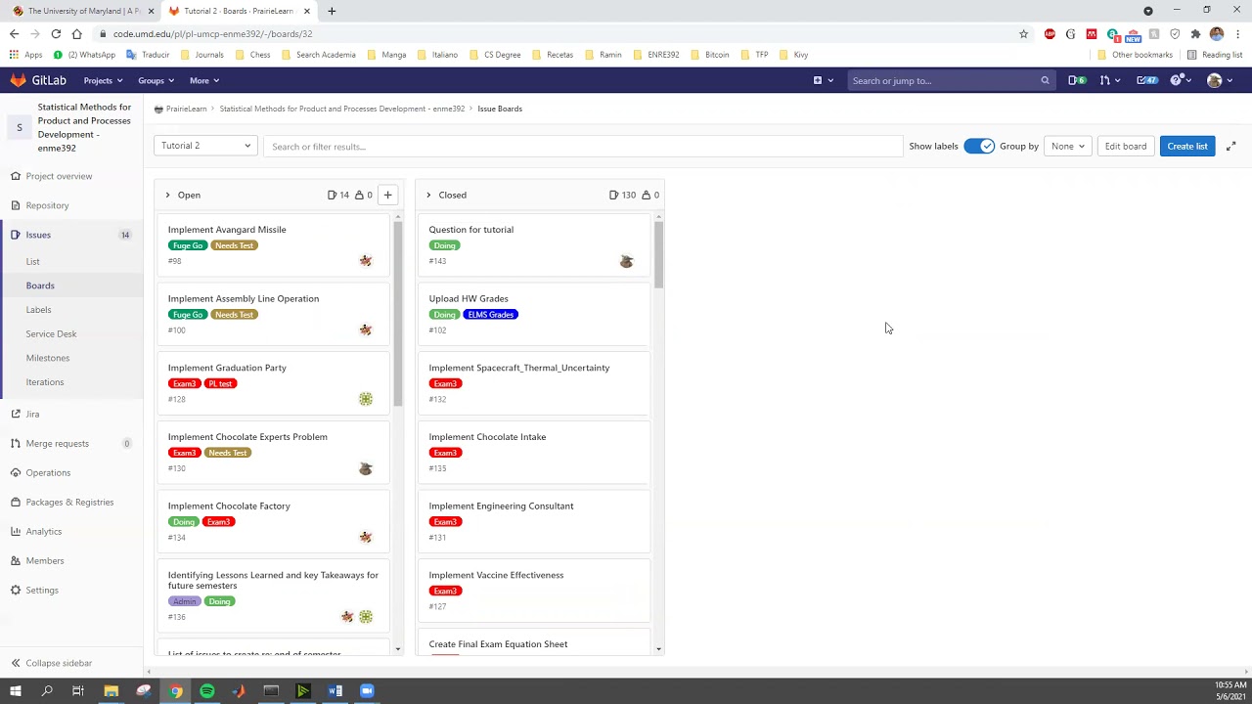1252x704 pixels.
Task: Click Search or filter results field
Action: [583, 147]
